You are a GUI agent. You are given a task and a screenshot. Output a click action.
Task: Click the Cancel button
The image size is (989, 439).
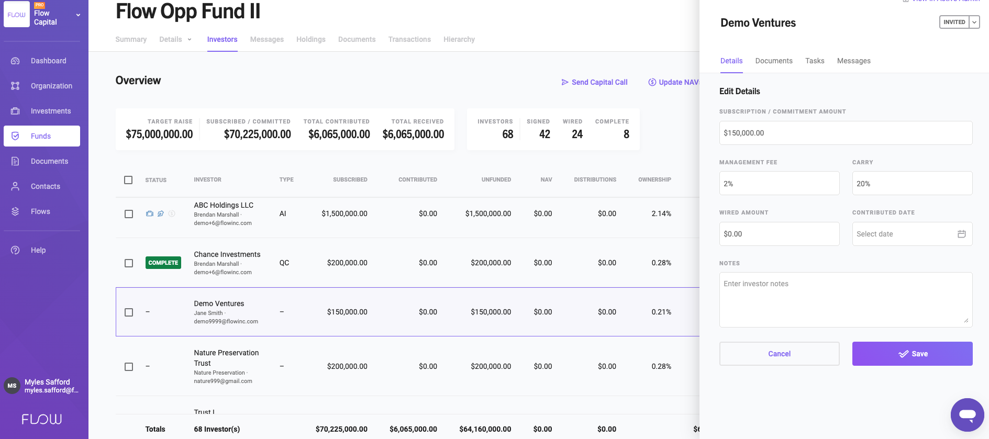[x=779, y=354]
